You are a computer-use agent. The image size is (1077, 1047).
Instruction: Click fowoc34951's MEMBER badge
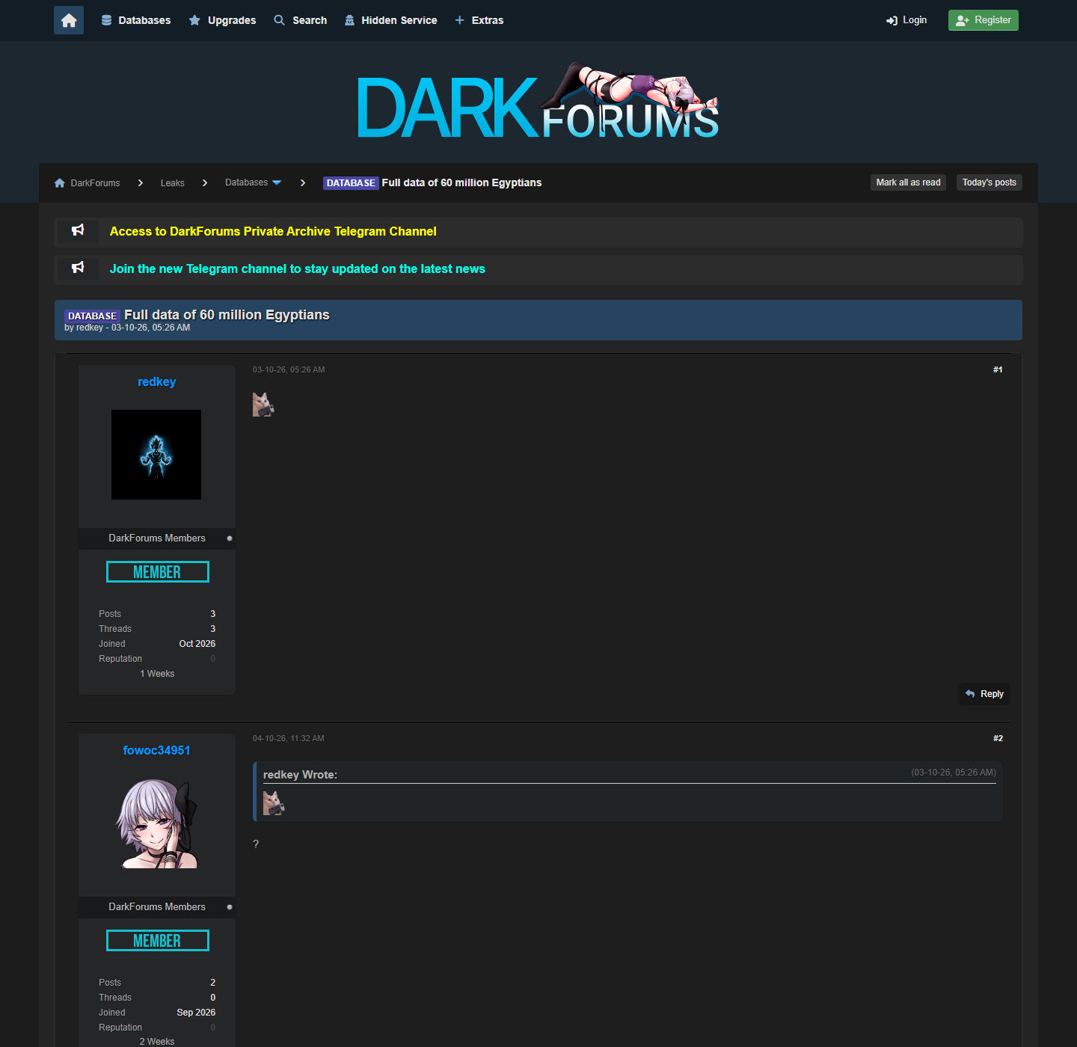(158, 941)
